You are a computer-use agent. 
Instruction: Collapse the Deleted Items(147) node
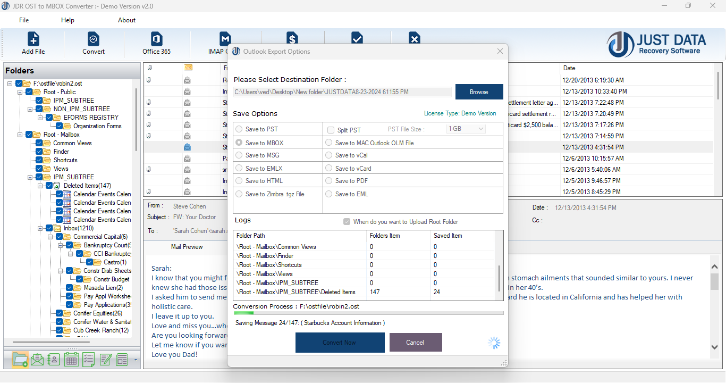tap(40, 186)
